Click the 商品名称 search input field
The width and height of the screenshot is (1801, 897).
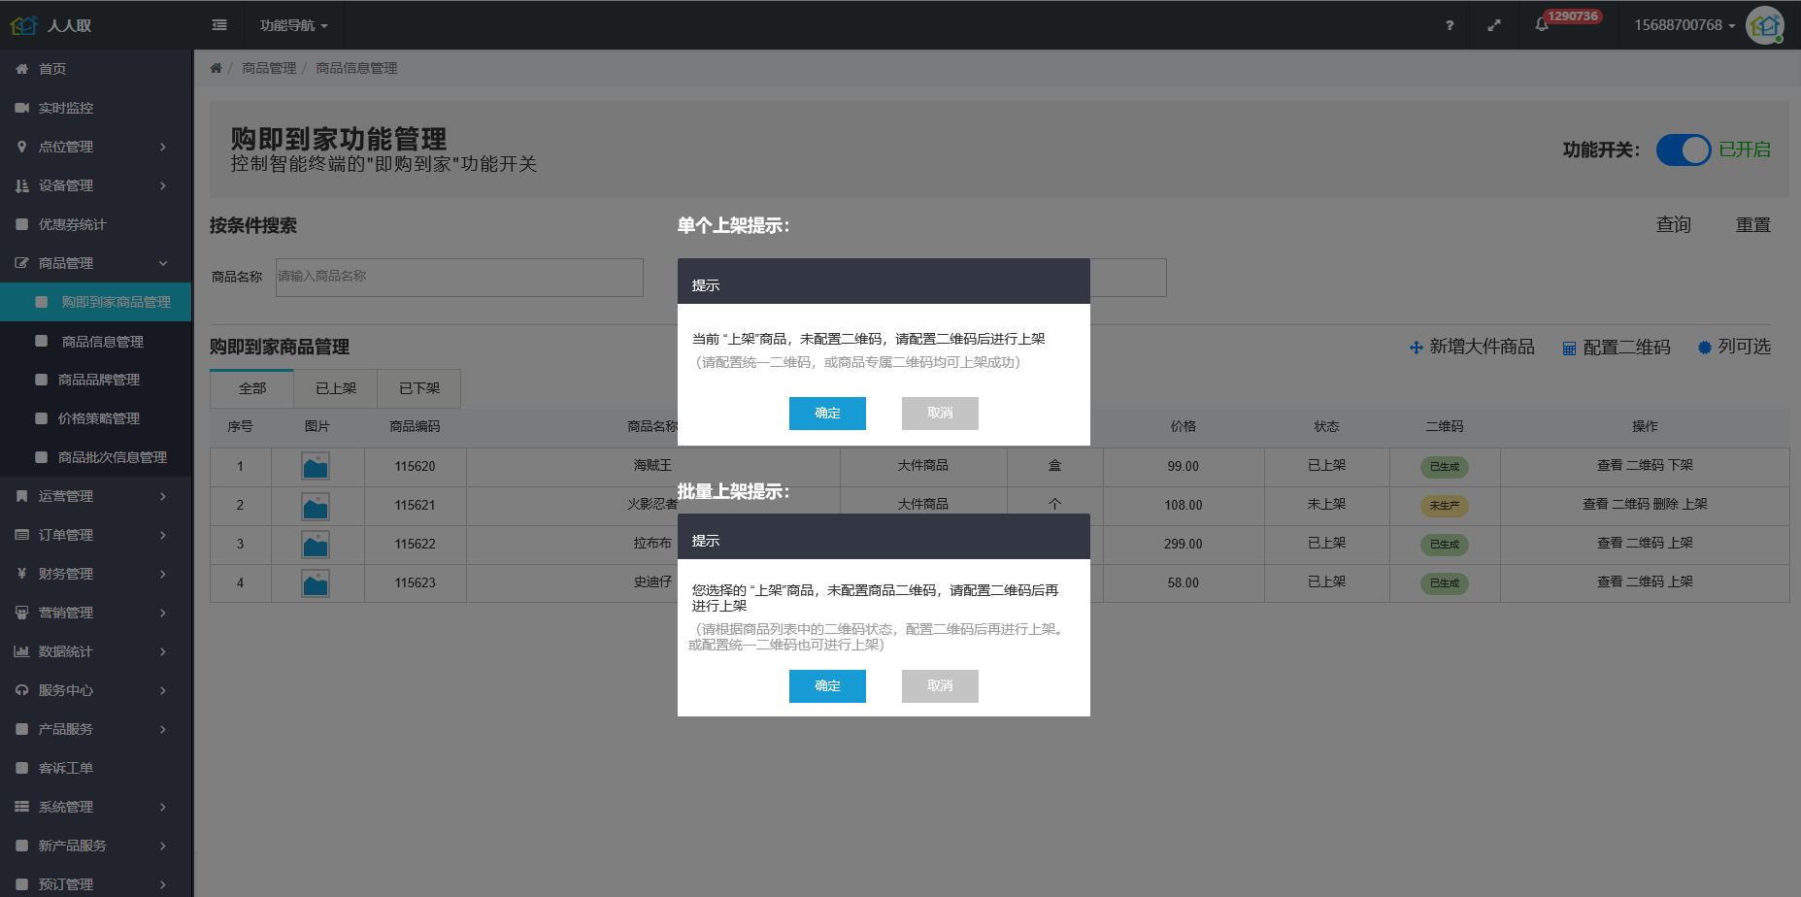[x=459, y=277]
